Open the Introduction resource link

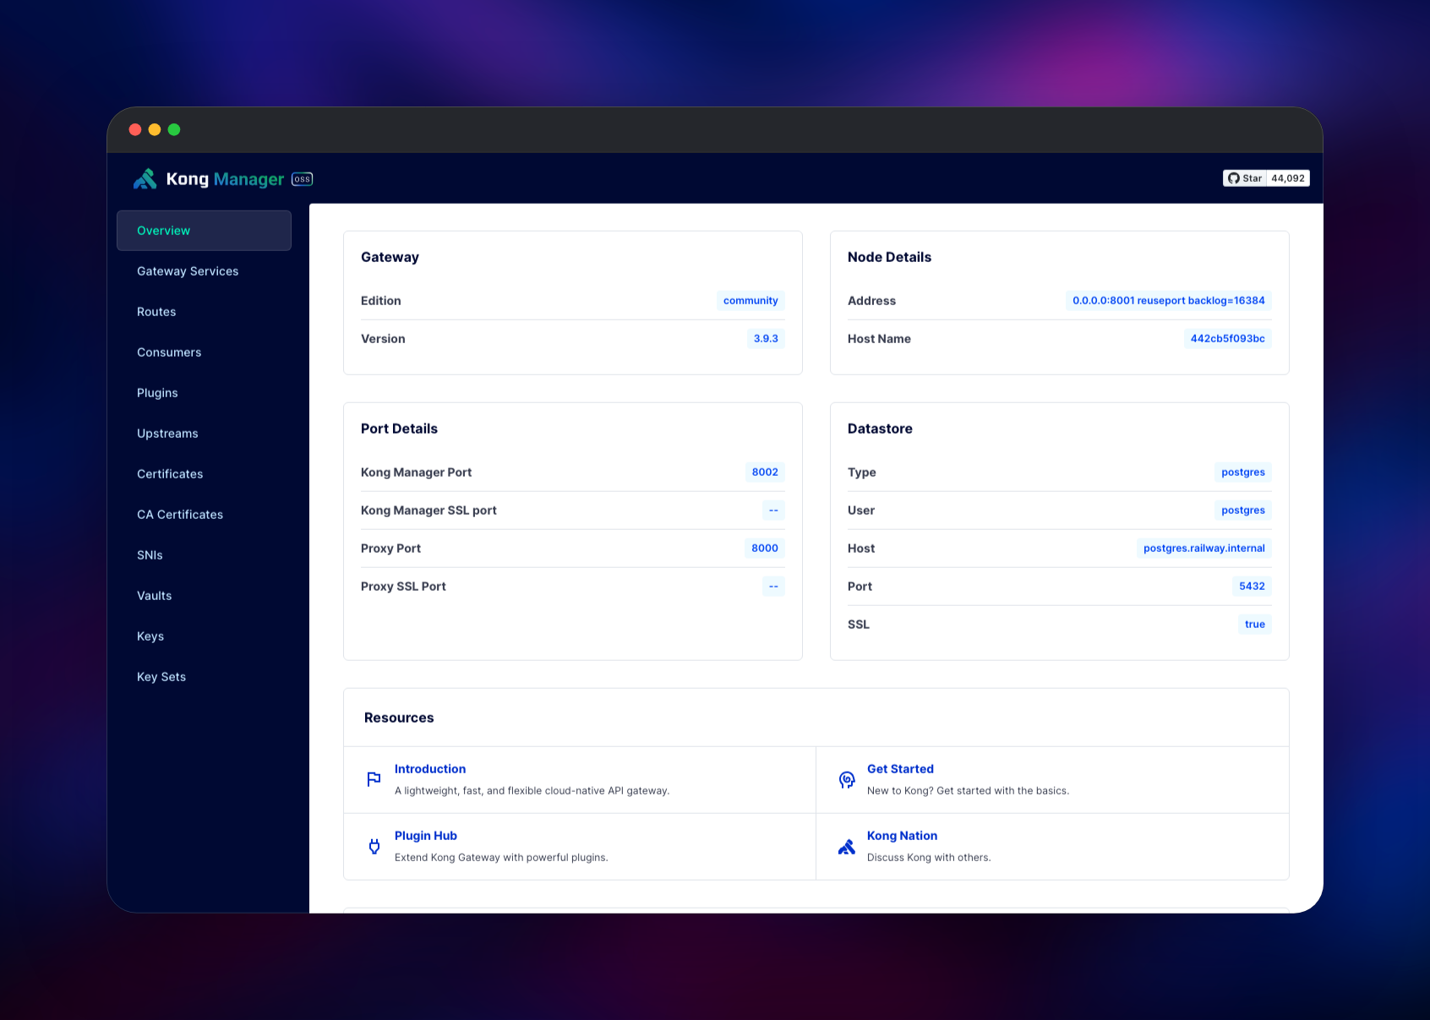(430, 769)
